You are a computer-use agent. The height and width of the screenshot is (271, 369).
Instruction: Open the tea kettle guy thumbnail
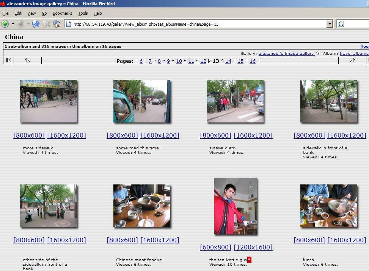[x=235, y=206]
